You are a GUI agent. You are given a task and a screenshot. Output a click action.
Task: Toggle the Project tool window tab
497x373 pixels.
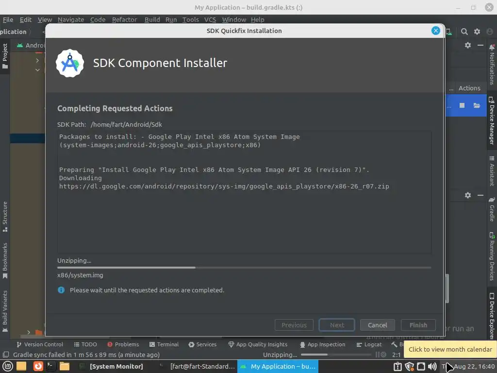pyautogui.click(x=5, y=56)
